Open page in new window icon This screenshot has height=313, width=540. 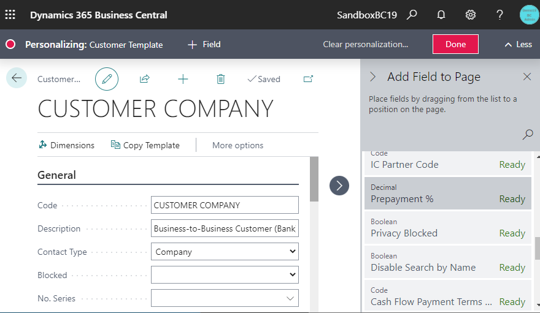tap(308, 79)
